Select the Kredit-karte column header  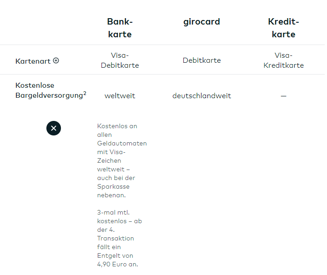[x=283, y=28]
